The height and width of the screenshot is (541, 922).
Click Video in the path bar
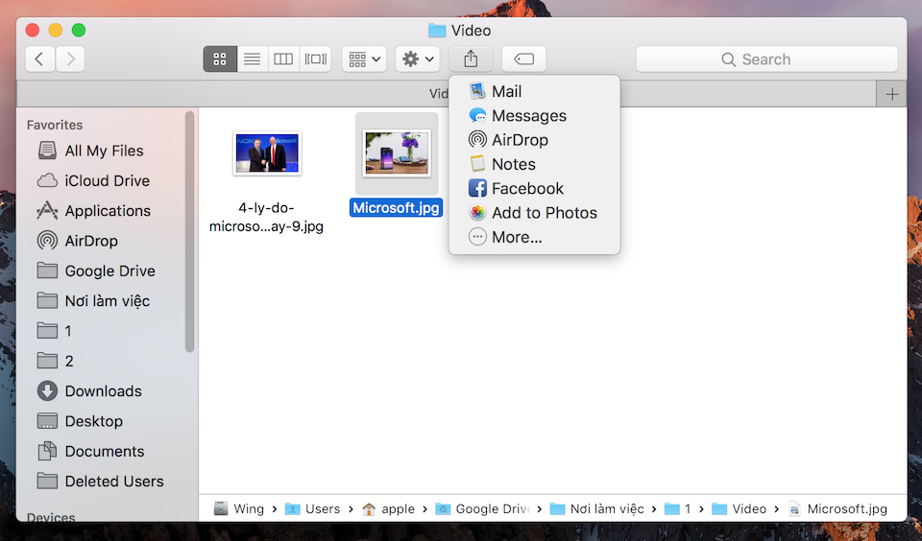[x=740, y=508]
